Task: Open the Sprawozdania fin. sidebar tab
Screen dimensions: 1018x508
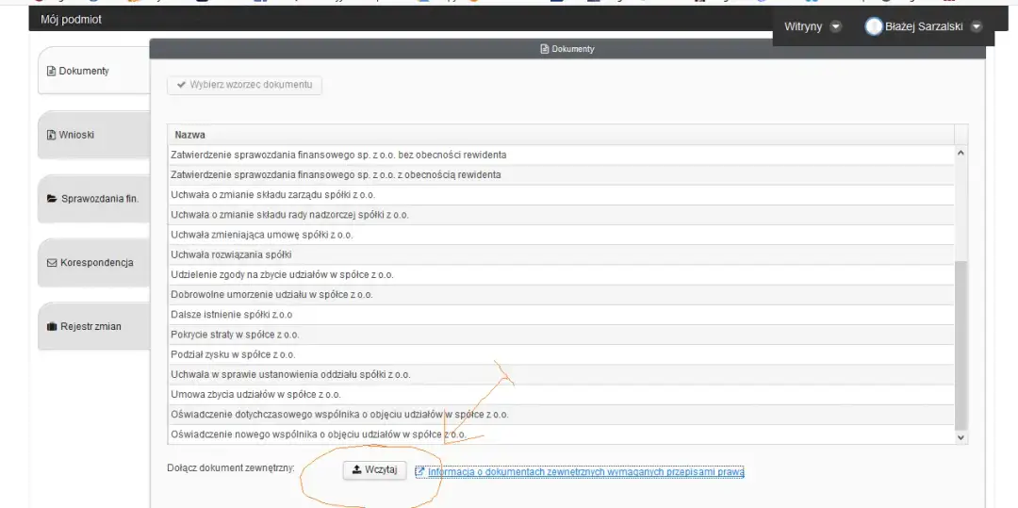Action: [x=92, y=199]
